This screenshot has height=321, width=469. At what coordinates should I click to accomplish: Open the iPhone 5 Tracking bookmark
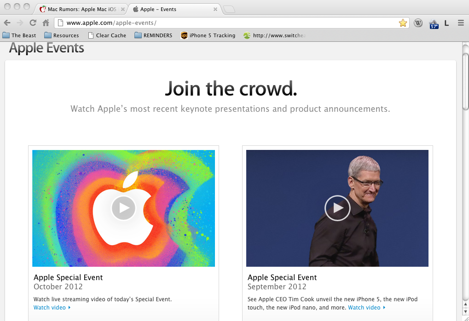[208, 35]
